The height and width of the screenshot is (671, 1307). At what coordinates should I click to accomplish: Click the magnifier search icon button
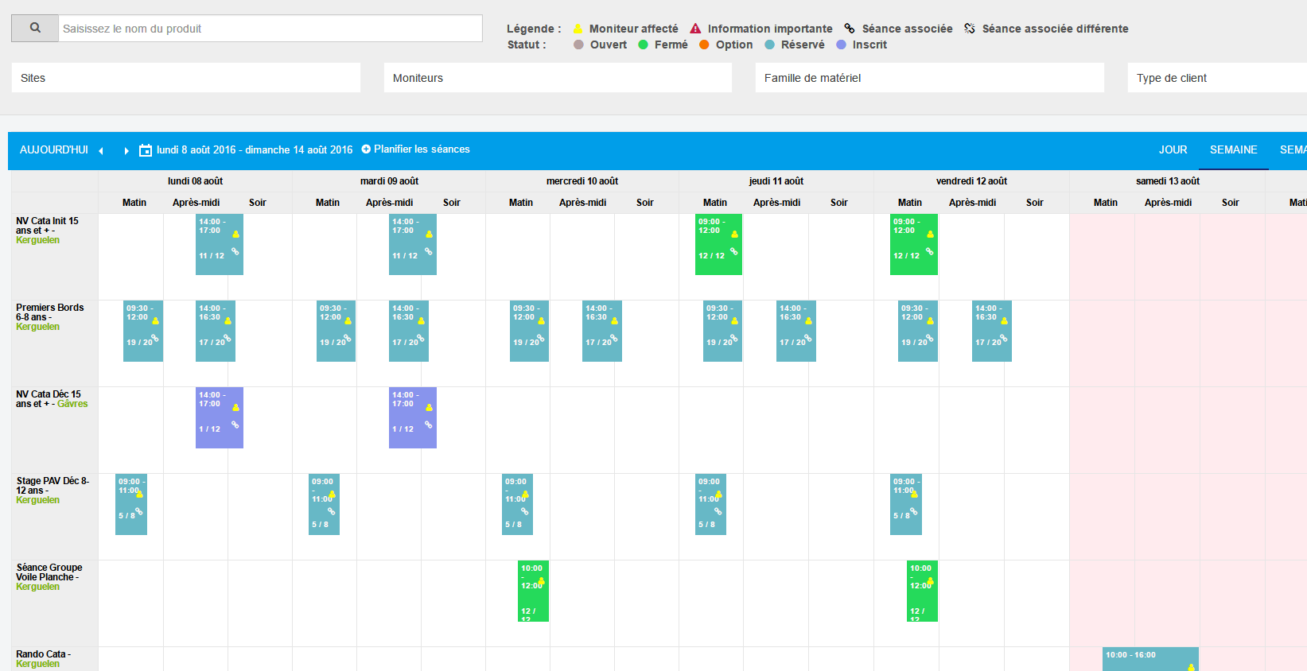click(x=35, y=28)
